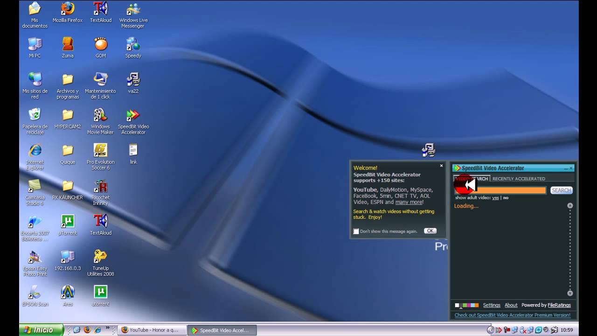Screen dimensions: 597x336
Task: Click the red HyperCam recorder tray icon
Action: [507, 330]
